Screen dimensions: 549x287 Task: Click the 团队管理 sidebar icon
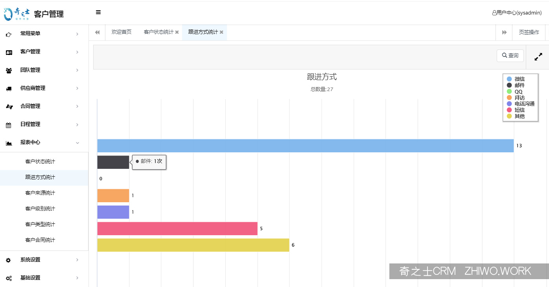(9, 70)
